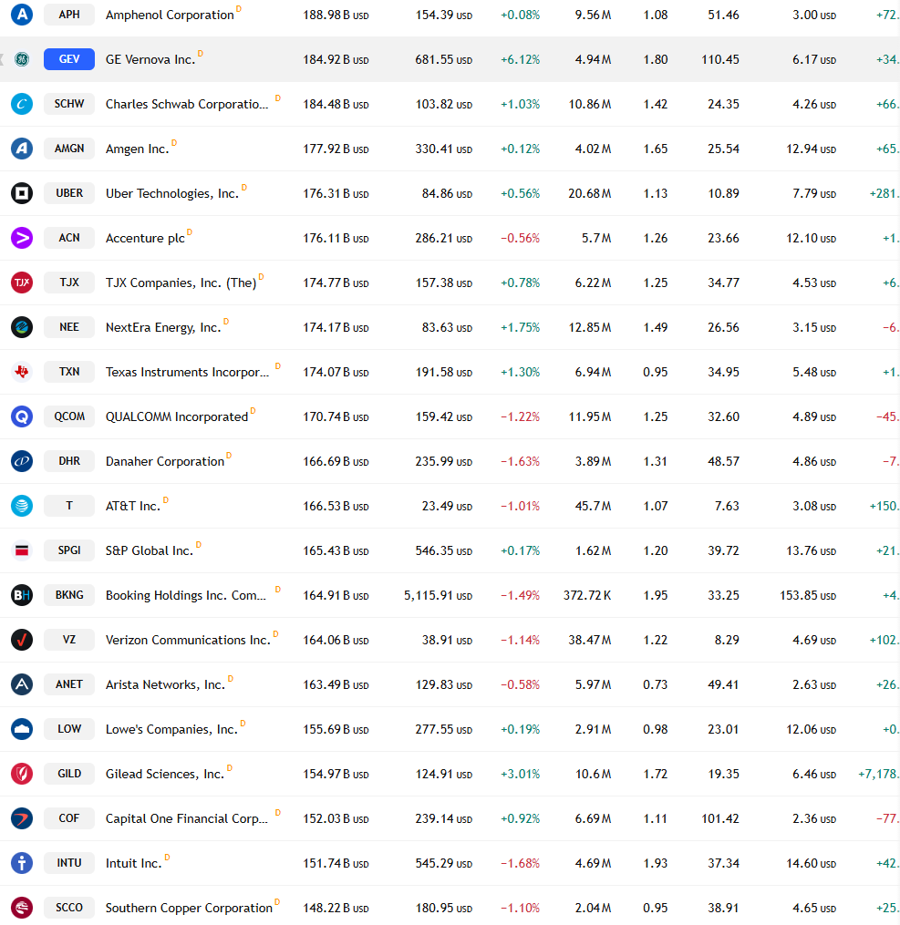Image resolution: width=900 pixels, height=925 pixels.
Task: Open Verizon Communications Inc. company link
Action: tap(188, 640)
